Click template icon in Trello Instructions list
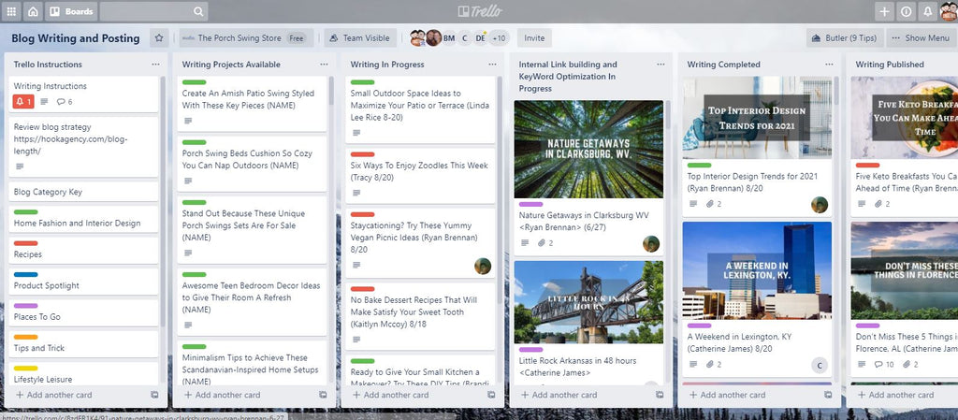 click(154, 395)
